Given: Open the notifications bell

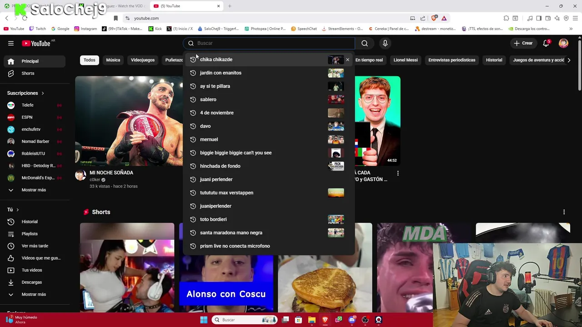Looking at the screenshot, I should coord(546,43).
